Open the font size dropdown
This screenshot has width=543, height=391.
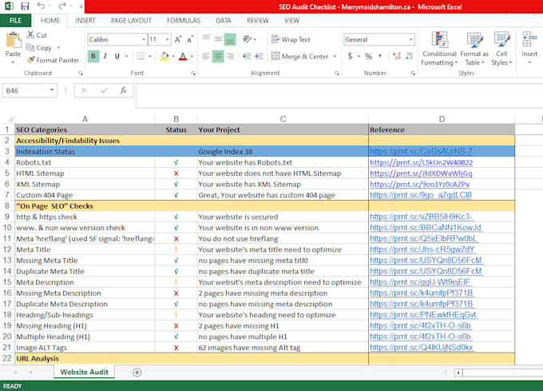pyautogui.click(x=167, y=39)
